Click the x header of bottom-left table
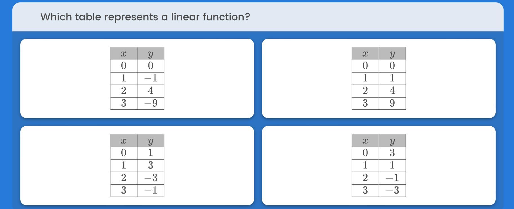This screenshot has height=209, width=514. (x=123, y=141)
